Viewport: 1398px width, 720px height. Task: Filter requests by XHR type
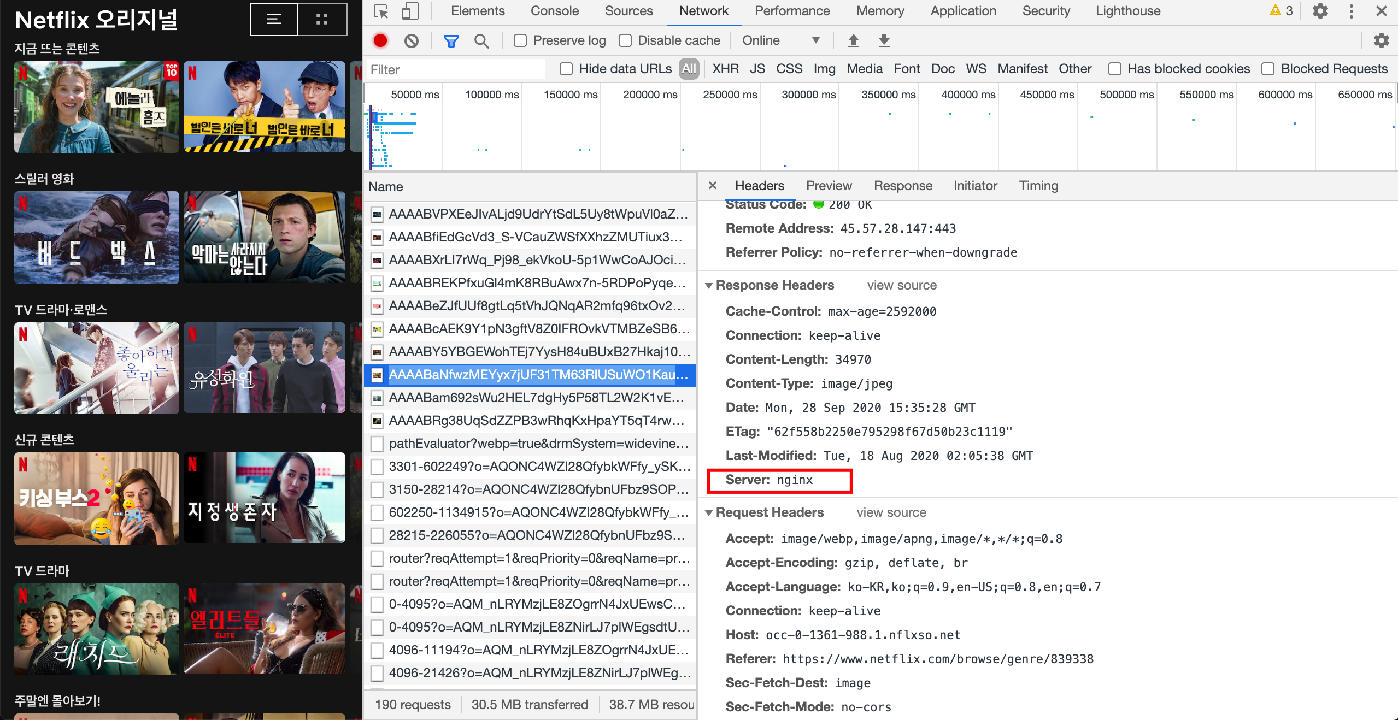click(725, 69)
